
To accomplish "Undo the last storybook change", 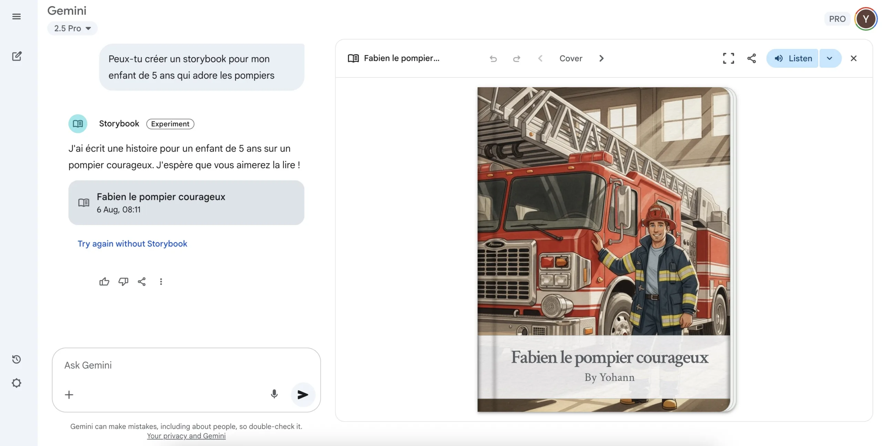I will (x=493, y=59).
